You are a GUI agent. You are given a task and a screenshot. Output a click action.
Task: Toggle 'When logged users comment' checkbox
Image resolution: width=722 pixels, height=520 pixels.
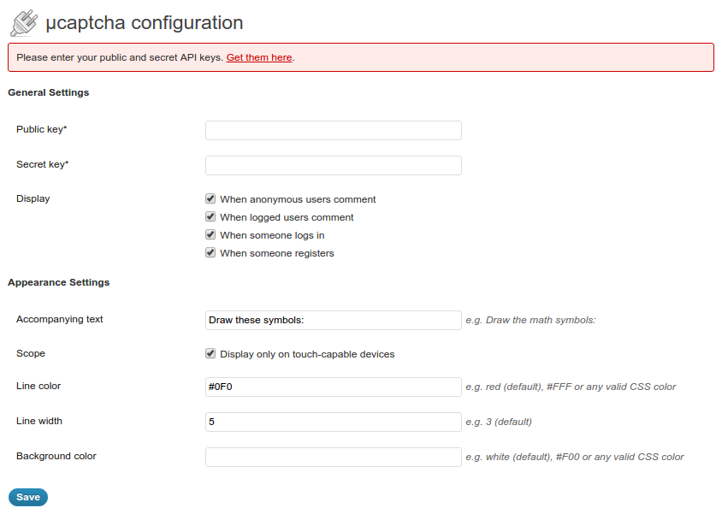click(210, 216)
